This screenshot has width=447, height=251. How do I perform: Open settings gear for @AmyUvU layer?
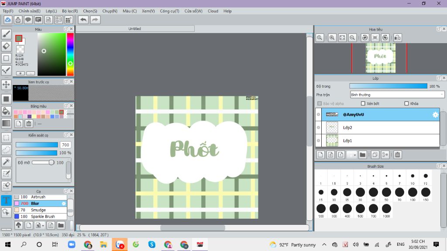click(435, 115)
